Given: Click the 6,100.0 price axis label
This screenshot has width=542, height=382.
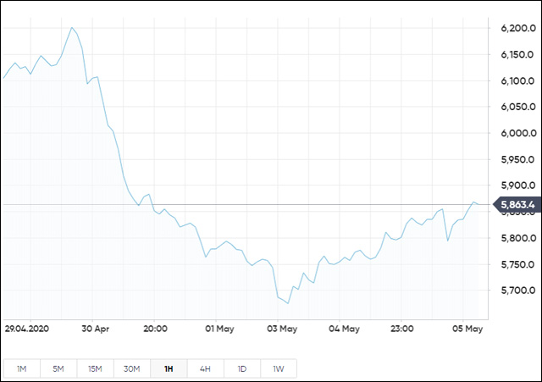Looking at the screenshot, I should point(517,81).
